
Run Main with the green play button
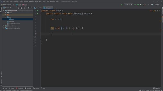(135, 5)
